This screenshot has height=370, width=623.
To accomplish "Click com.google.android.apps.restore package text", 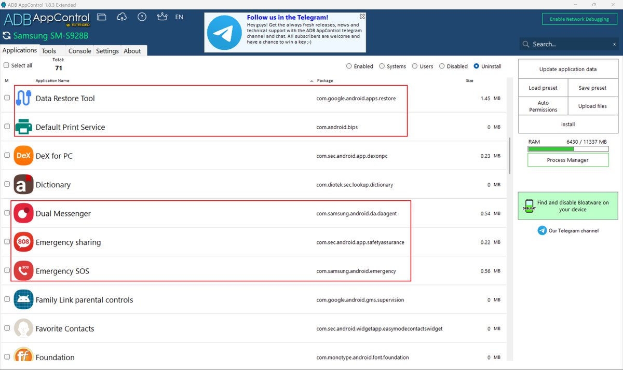I will 356,98.
